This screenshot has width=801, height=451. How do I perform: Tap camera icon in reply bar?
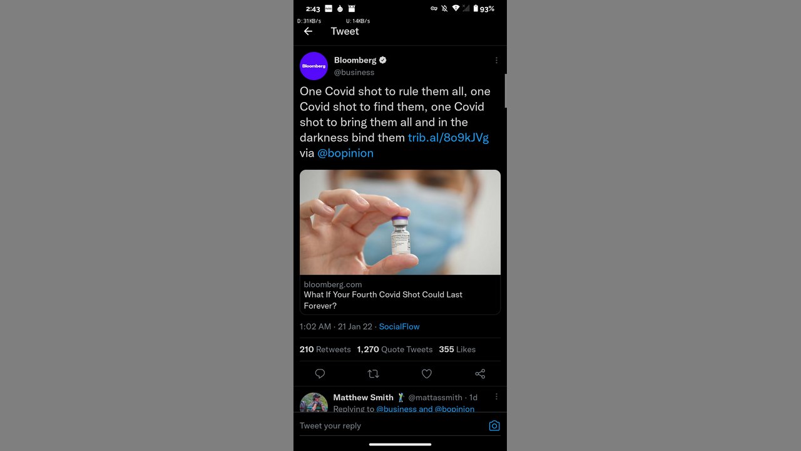click(x=494, y=426)
